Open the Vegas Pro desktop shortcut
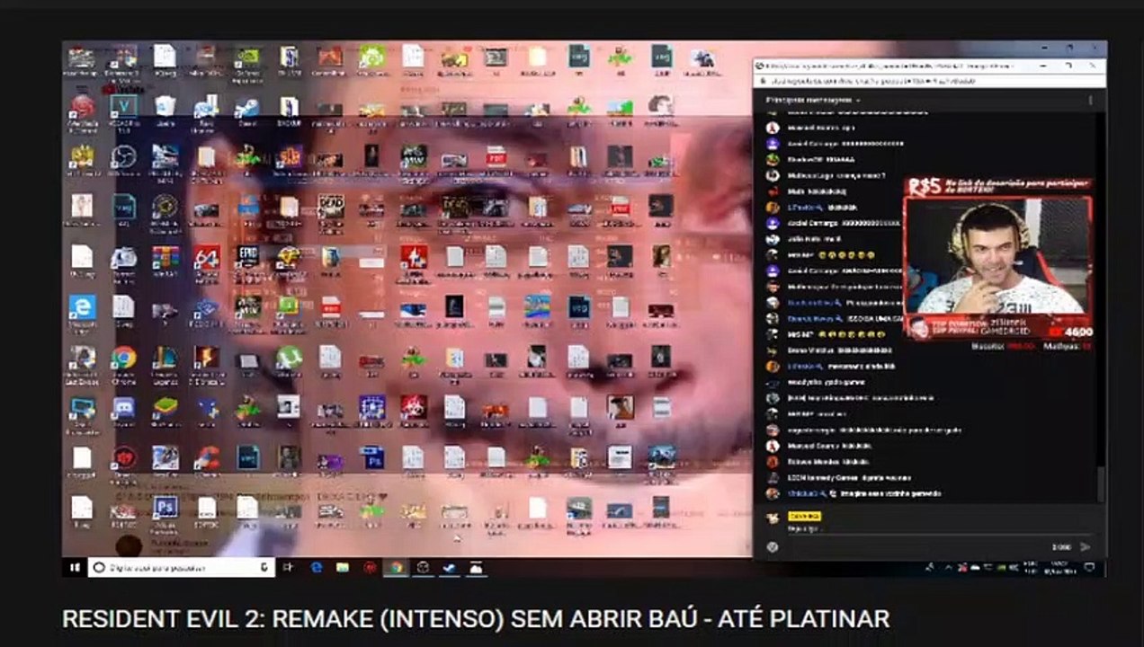1144x647 pixels. coord(123,106)
